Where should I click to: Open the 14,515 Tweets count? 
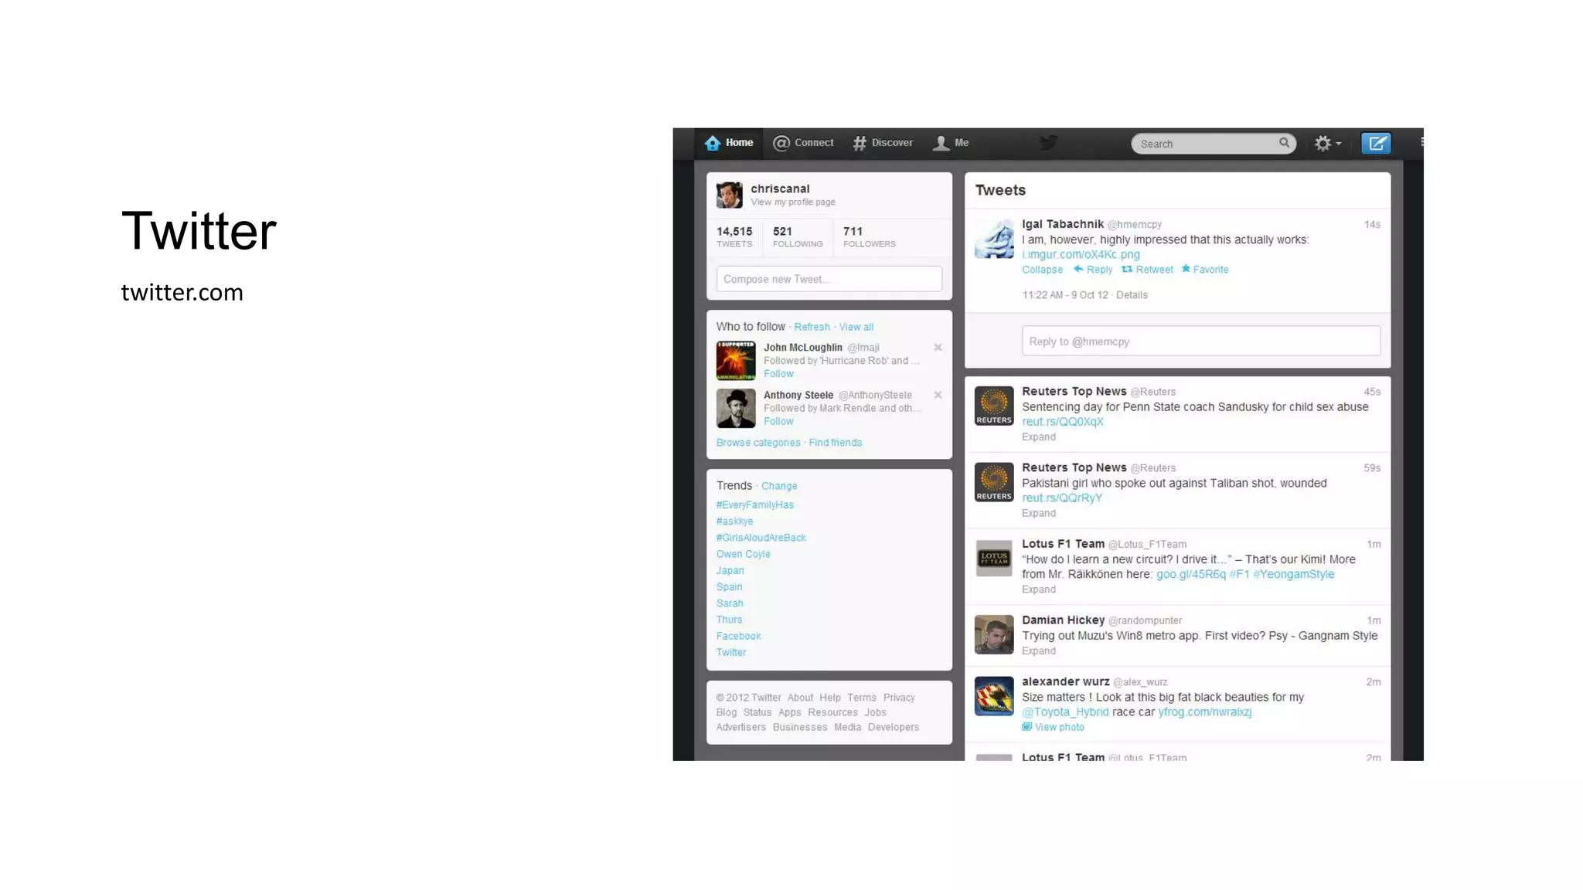click(734, 236)
